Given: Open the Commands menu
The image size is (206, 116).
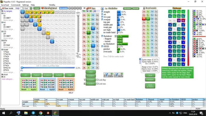Looking at the screenshot, I should [16, 5].
